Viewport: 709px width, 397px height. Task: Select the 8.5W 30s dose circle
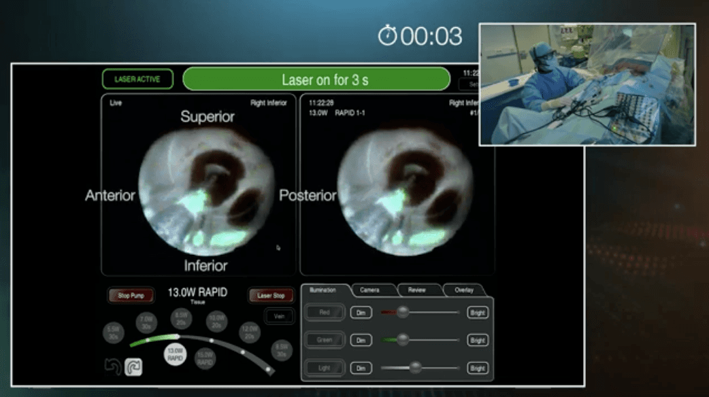point(282,350)
